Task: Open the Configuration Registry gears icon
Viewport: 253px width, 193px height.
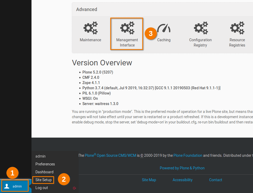Action: point(201,28)
